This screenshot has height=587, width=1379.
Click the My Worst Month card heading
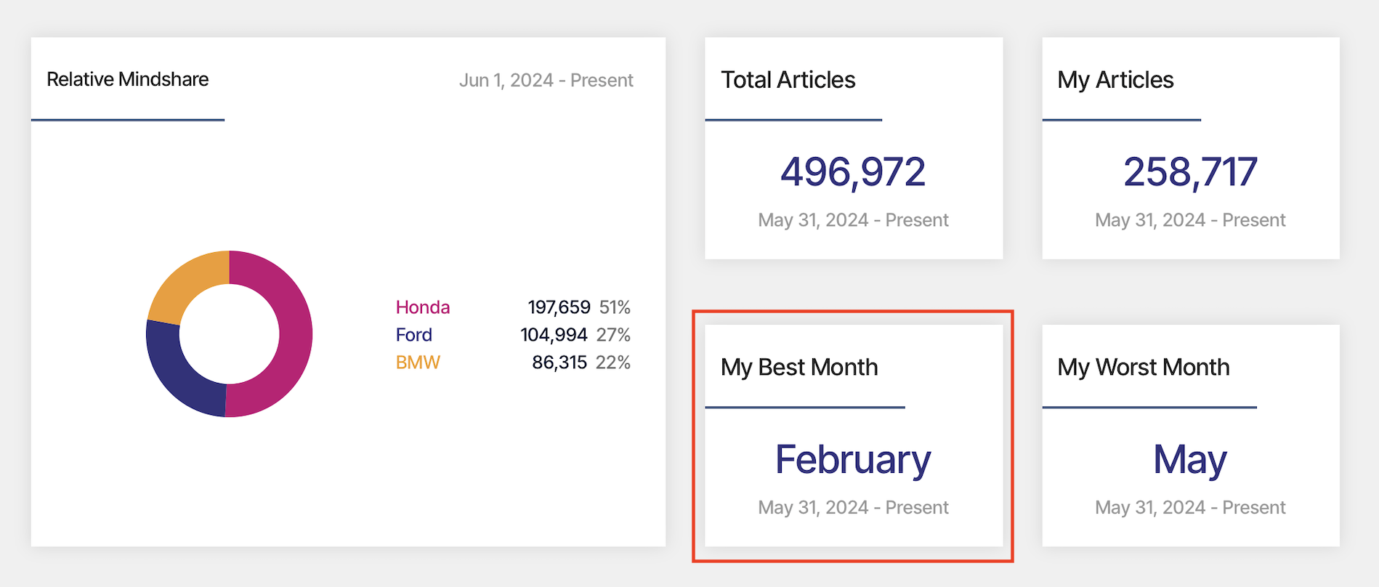[x=1143, y=368]
